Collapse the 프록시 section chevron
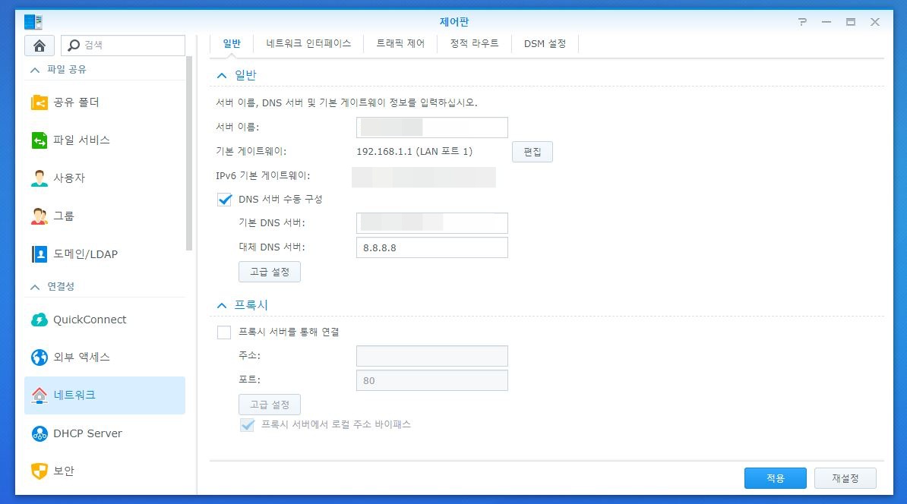 click(x=222, y=305)
